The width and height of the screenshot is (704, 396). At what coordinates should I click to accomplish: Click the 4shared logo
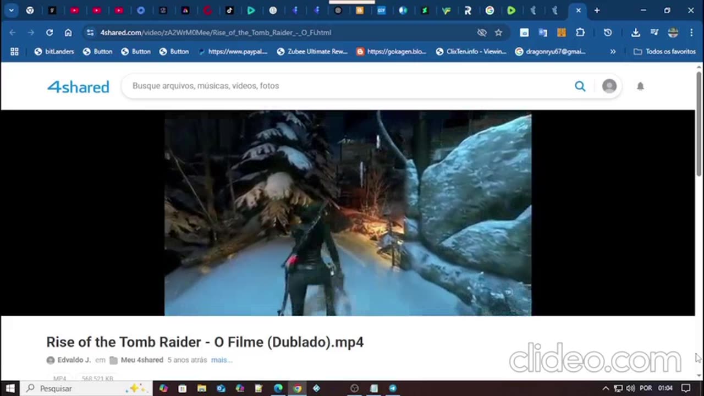(78, 86)
